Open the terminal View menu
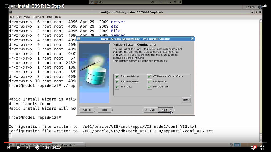The image size is (271, 152). point(27,17)
